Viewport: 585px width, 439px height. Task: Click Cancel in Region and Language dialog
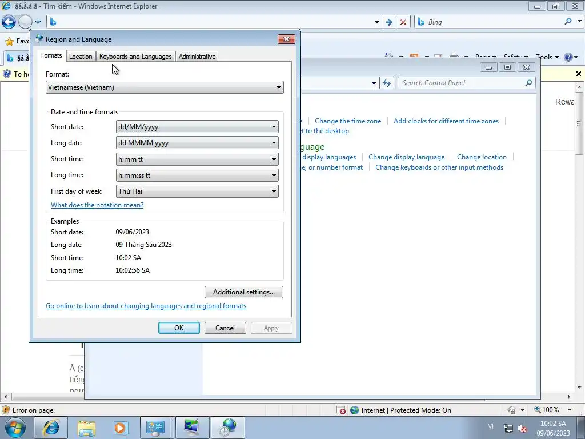point(225,328)
